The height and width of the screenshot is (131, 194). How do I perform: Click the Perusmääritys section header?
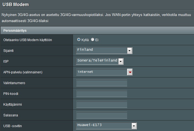(15, 30)
